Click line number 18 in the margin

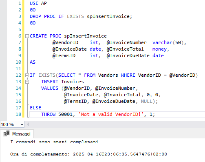pos(18,114)
